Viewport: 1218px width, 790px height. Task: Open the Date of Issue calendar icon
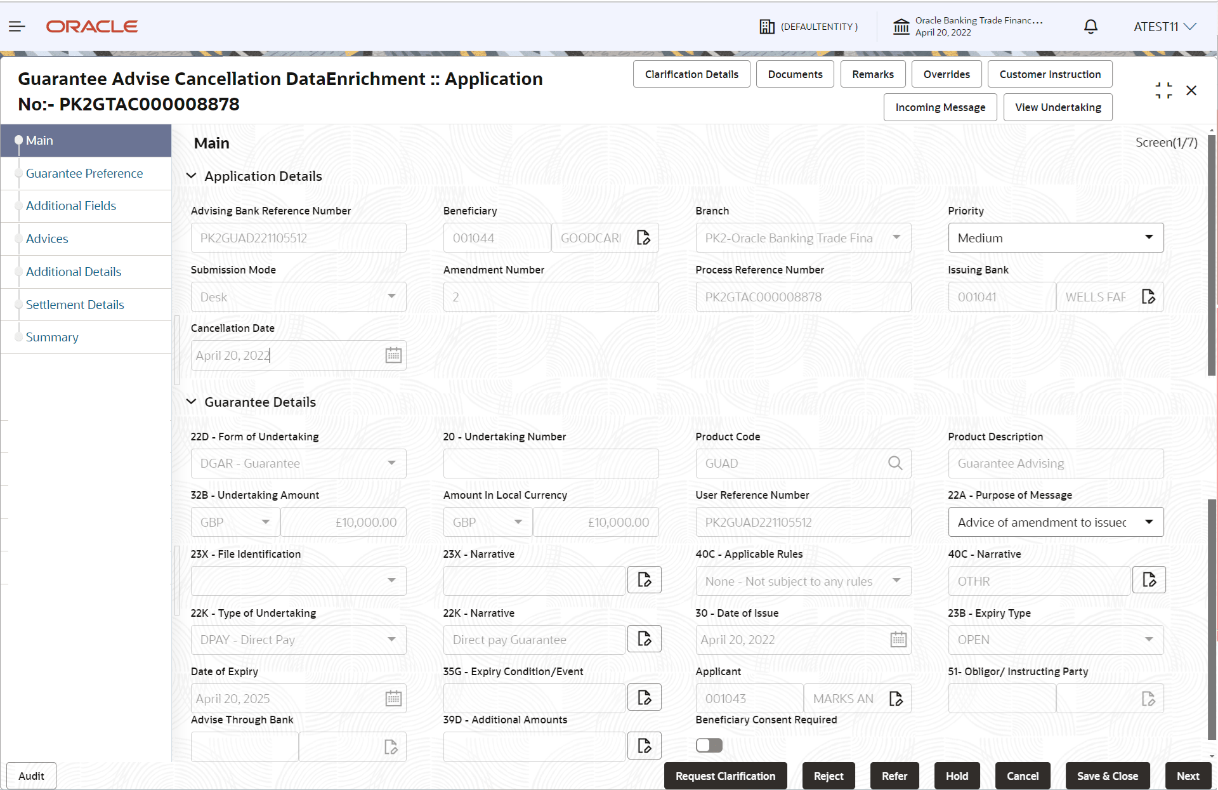coord(898,640)
